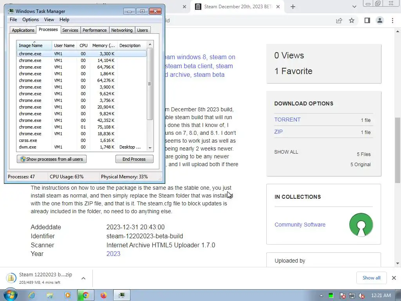Sort processes by CPU column

83,45
